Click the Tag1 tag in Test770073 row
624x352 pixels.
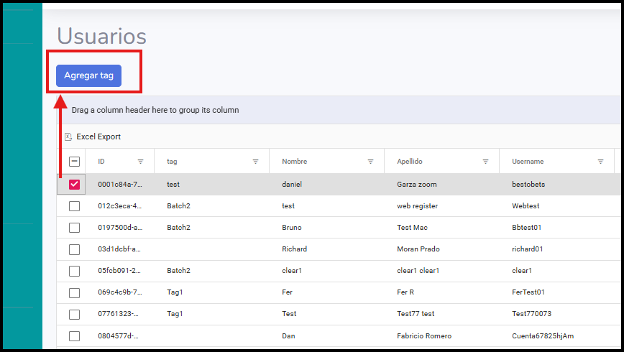pyautogui.click(x=175, y=314)
